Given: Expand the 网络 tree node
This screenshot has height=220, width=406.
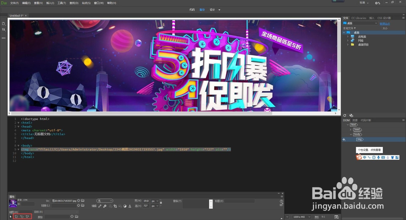Looking at the screenshot, I should [348, 41].
